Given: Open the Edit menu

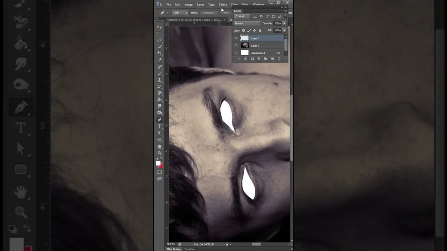Looking at the screenshot, I should [x=178, y=5].
